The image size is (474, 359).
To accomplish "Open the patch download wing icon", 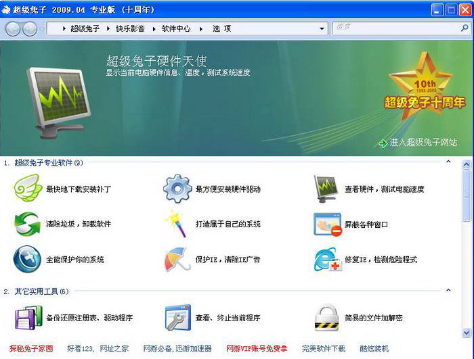I will (x=28, y=188).
